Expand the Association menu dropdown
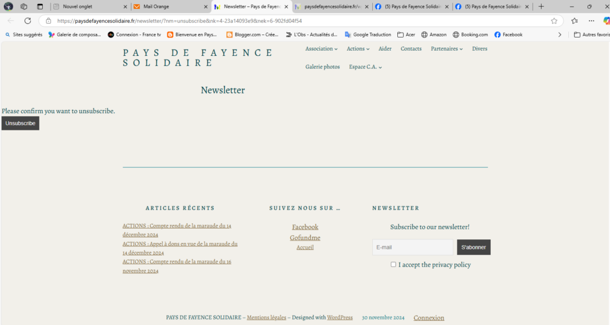This screenshot has width=610, height=325. point(321,49)
